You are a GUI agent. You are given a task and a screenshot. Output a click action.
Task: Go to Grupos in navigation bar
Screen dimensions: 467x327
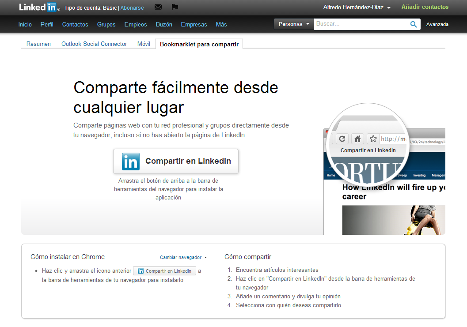pyautogui.click(x=106, y=24)
